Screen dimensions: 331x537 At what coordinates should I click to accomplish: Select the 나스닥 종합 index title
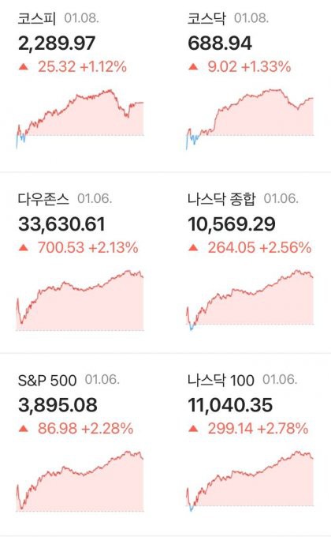(221, 199)
